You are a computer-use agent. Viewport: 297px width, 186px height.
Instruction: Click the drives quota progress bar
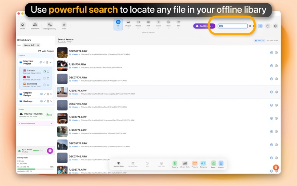pos(39,151)
